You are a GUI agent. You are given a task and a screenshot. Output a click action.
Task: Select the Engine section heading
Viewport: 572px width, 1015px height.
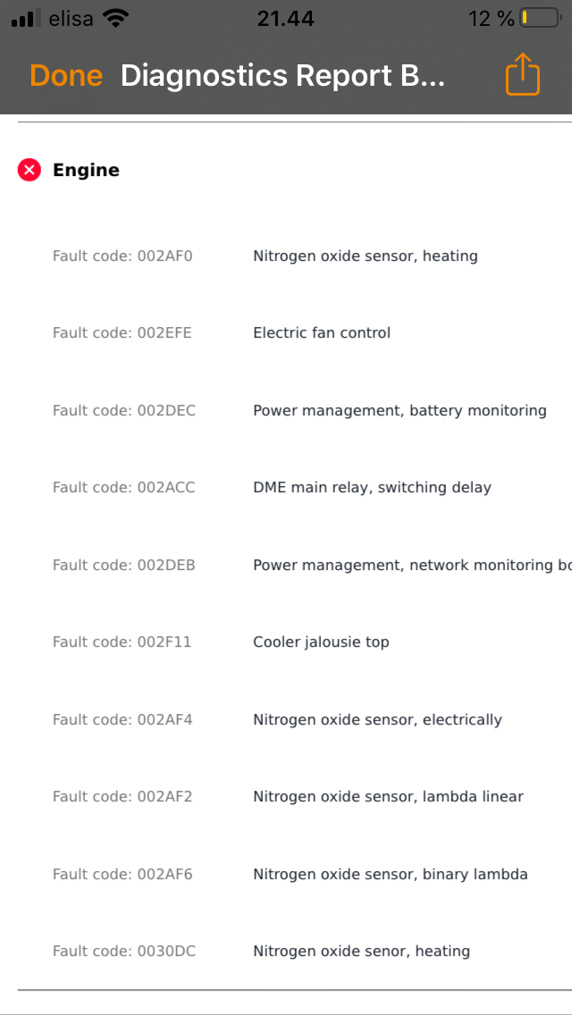tap(86, 170)
